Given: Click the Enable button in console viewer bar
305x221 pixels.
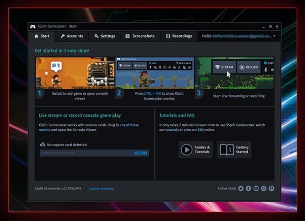Looking at the screenshot, I should (x=141, y=153).
